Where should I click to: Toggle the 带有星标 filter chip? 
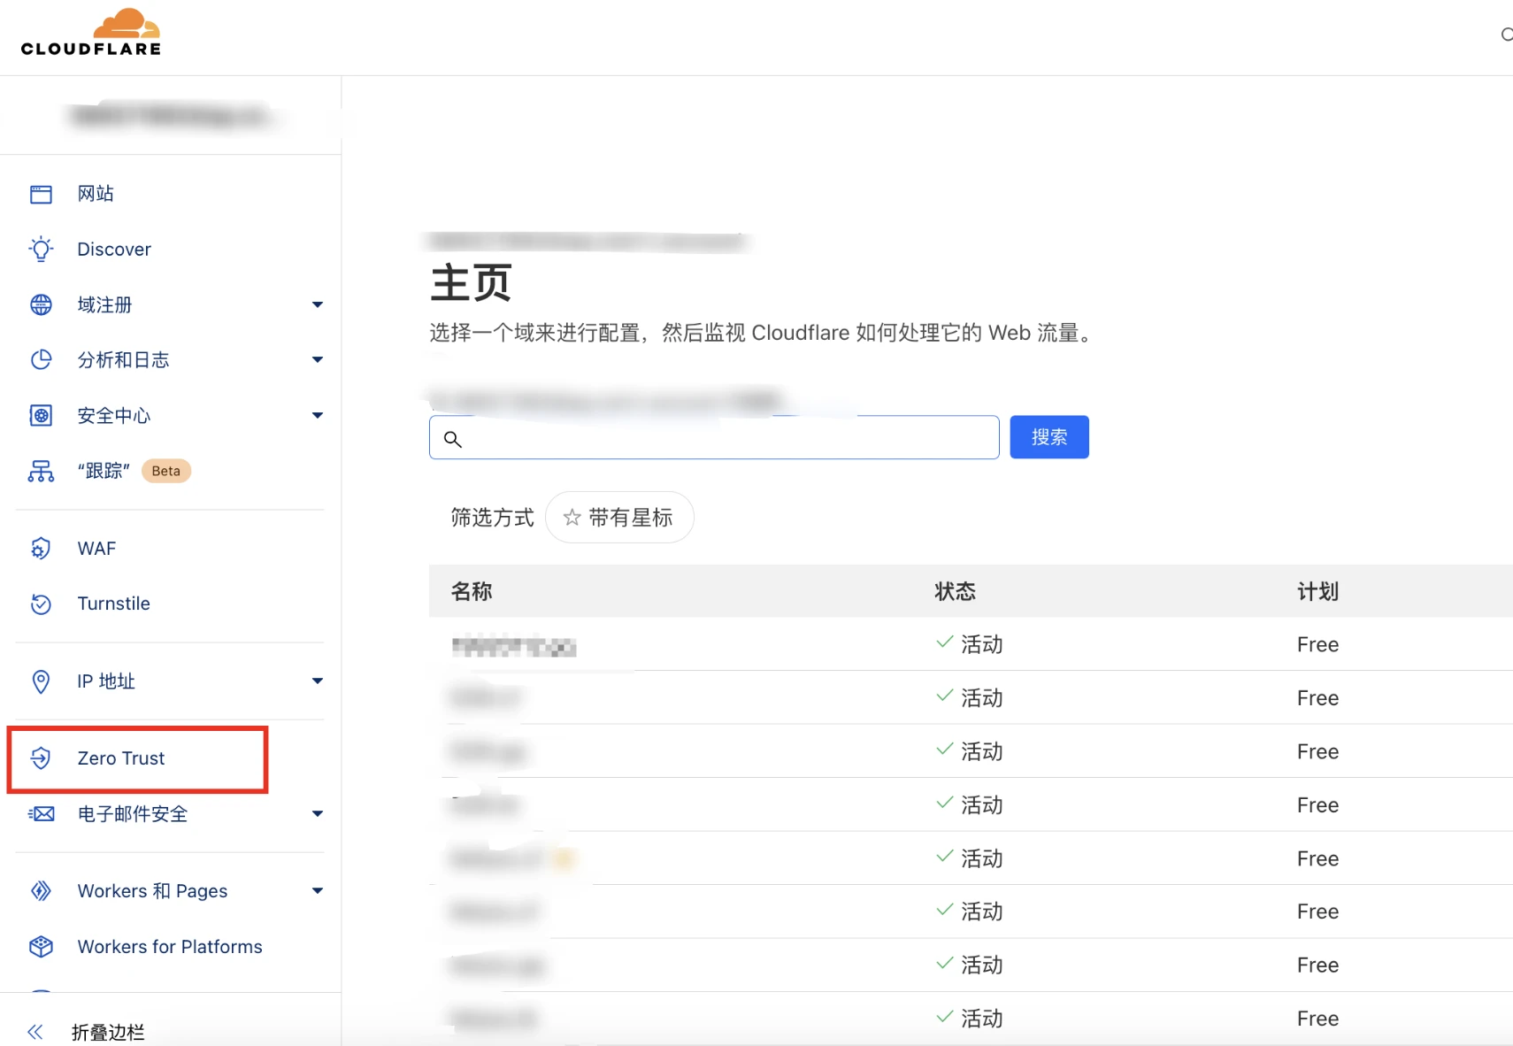619,518
